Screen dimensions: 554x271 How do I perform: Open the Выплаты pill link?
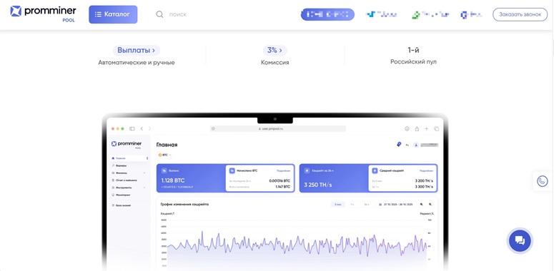point(137,51)
